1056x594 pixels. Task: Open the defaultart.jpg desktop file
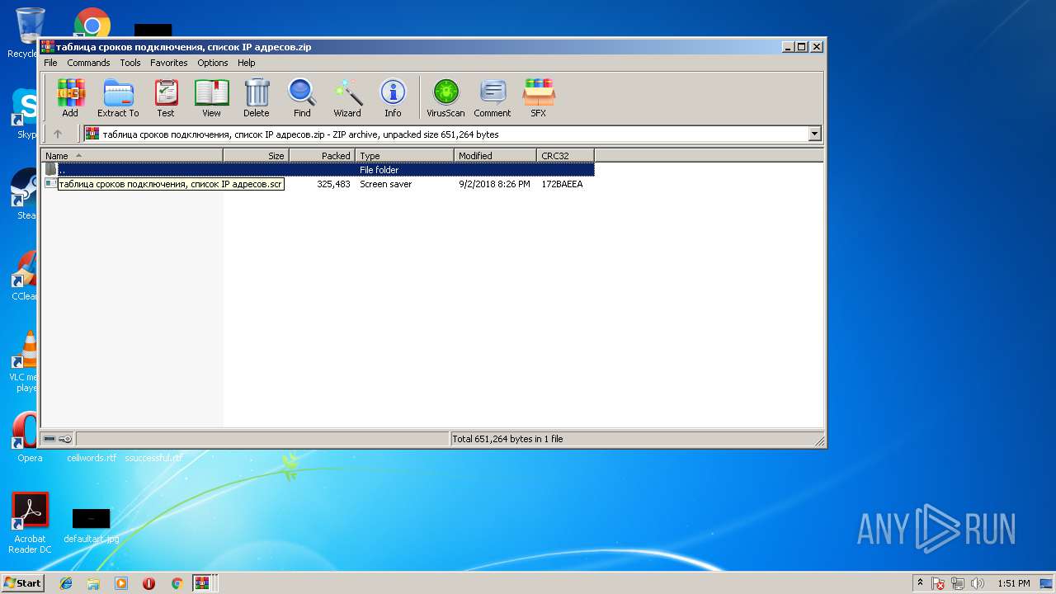(x=91, y=526)
